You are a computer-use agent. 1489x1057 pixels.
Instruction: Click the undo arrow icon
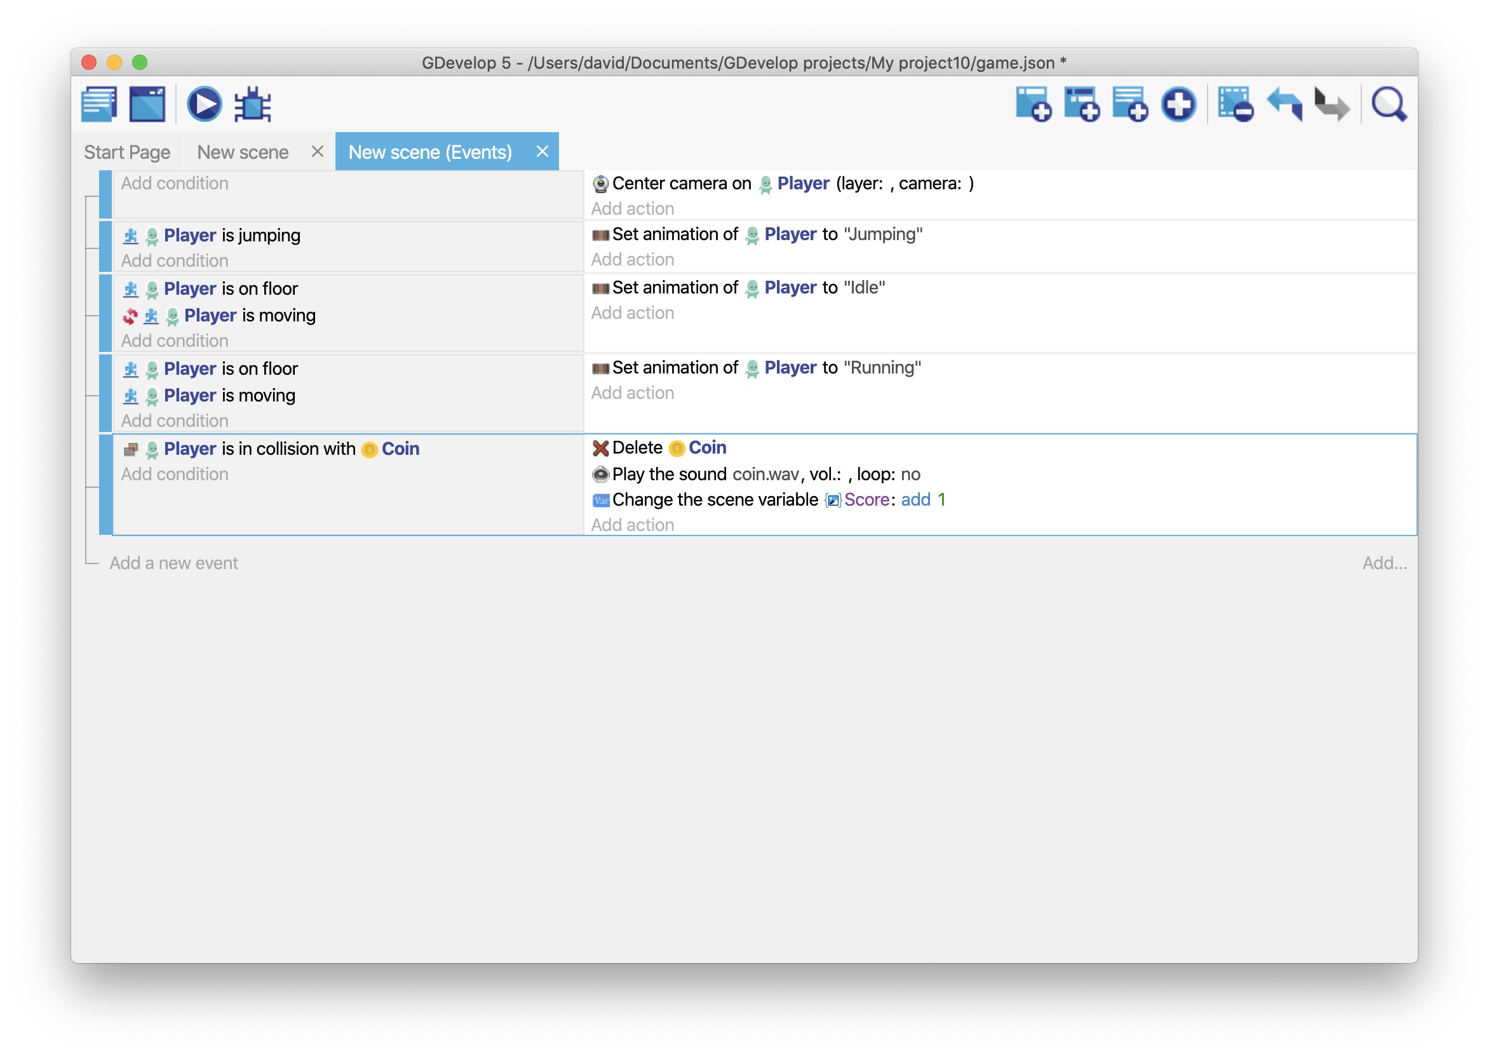pyautogui.click(x=1284, y=104)
